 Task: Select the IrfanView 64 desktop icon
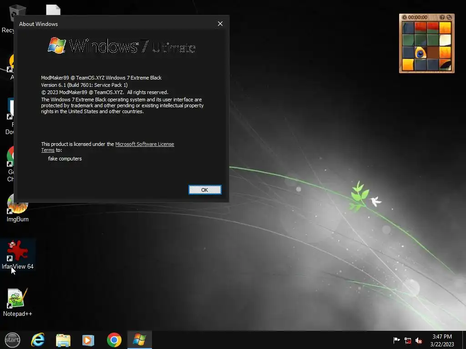[x=18, y=254]
